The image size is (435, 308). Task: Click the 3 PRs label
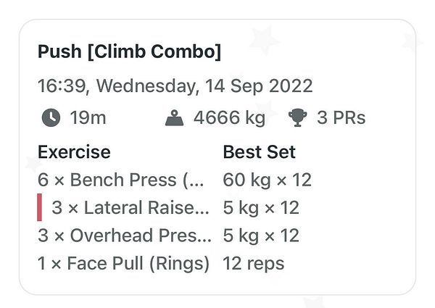341,118
